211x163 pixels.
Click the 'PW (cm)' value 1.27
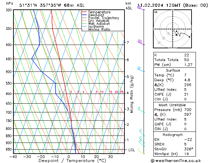pos(188,65)
